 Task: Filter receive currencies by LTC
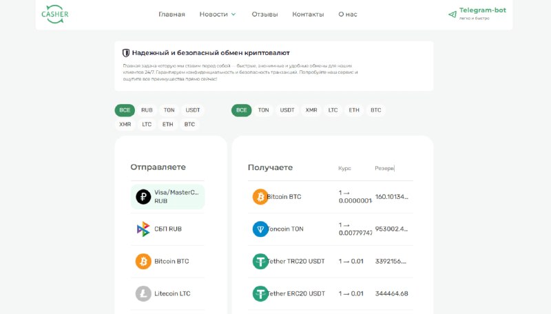tap(333, 110)
